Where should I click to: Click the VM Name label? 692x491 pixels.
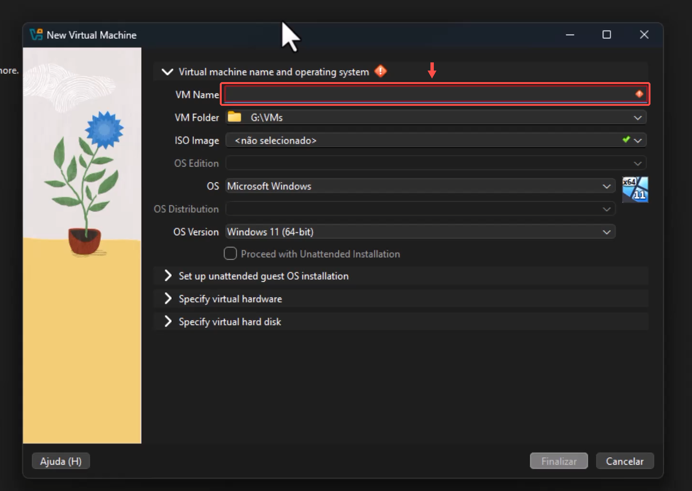tap(197, 95)
